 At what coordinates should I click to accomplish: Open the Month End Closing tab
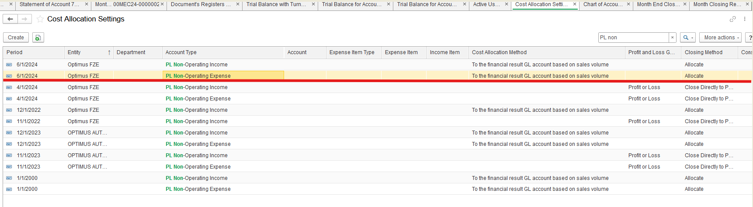coord(658,4)
